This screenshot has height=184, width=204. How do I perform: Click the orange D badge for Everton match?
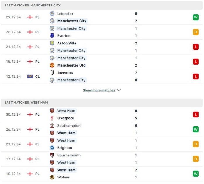click(x=196, y=32)
